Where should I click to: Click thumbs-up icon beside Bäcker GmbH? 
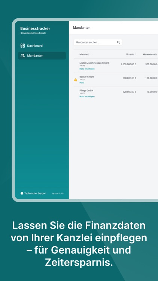[x=75, y=79]
